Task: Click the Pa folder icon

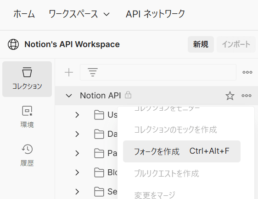Action: (x=99, y=153)
